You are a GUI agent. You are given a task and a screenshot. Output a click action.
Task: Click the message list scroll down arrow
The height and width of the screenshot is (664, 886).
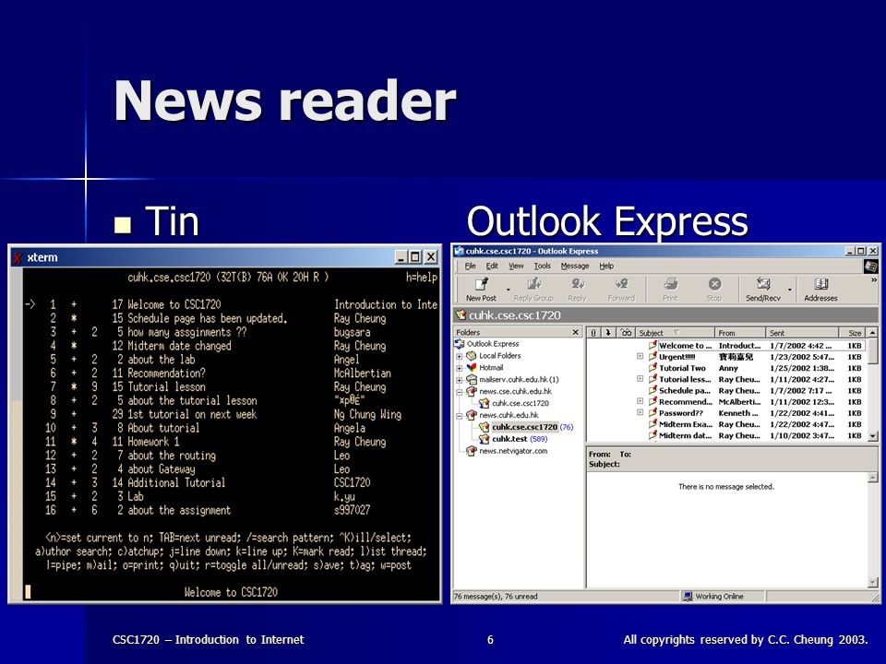coord(872,436)
